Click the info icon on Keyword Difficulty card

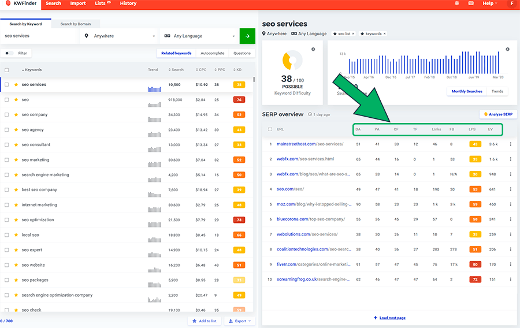[x=313, y=49]
